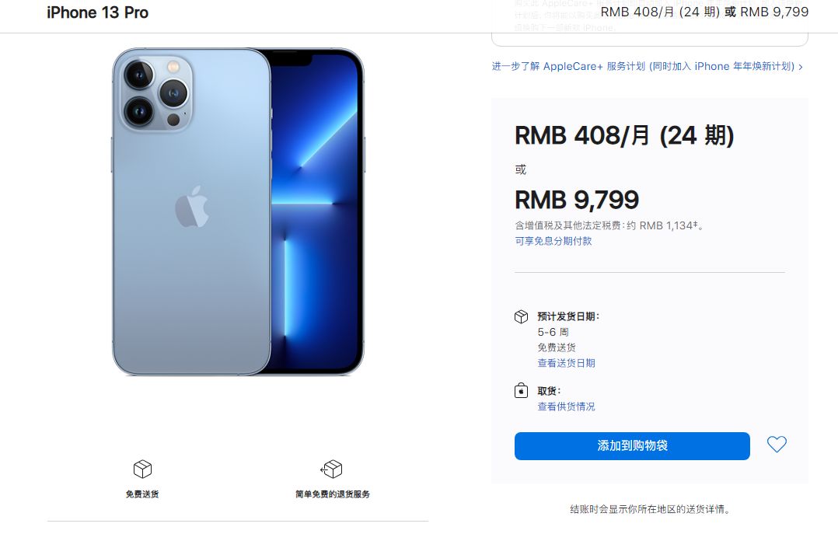Click the Apple store bag pickup icon
The height and width of the screenshot is (534, 838).
pos(521,391)
